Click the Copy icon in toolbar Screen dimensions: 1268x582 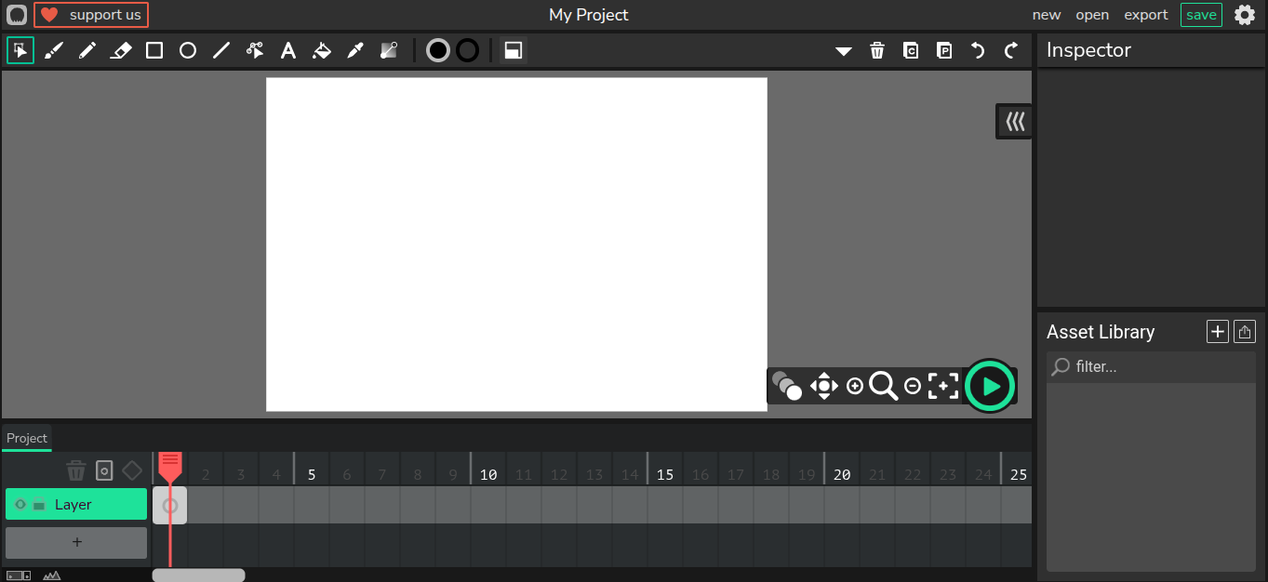pyautogui.click(x=911, y=50)
